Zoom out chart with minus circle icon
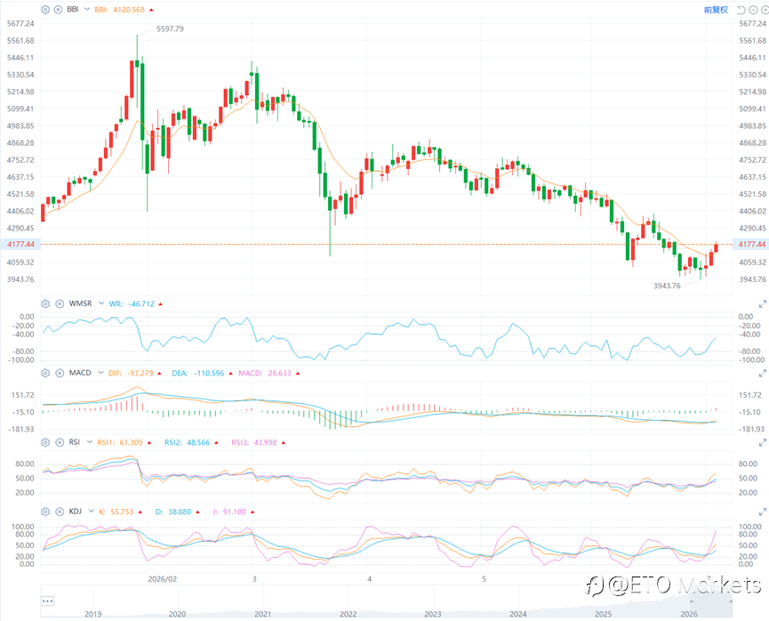769x621 pixels. (753, 10)
